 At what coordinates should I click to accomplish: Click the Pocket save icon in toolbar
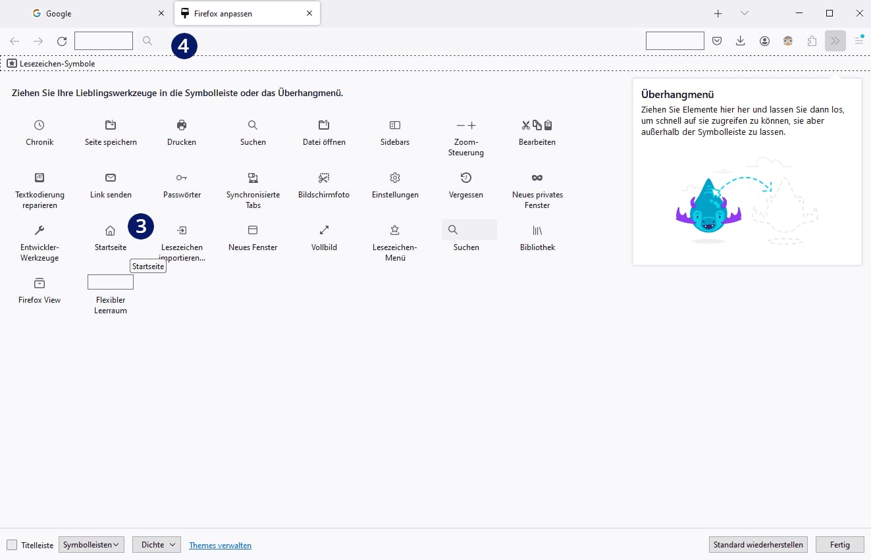[x=717, y=41]
